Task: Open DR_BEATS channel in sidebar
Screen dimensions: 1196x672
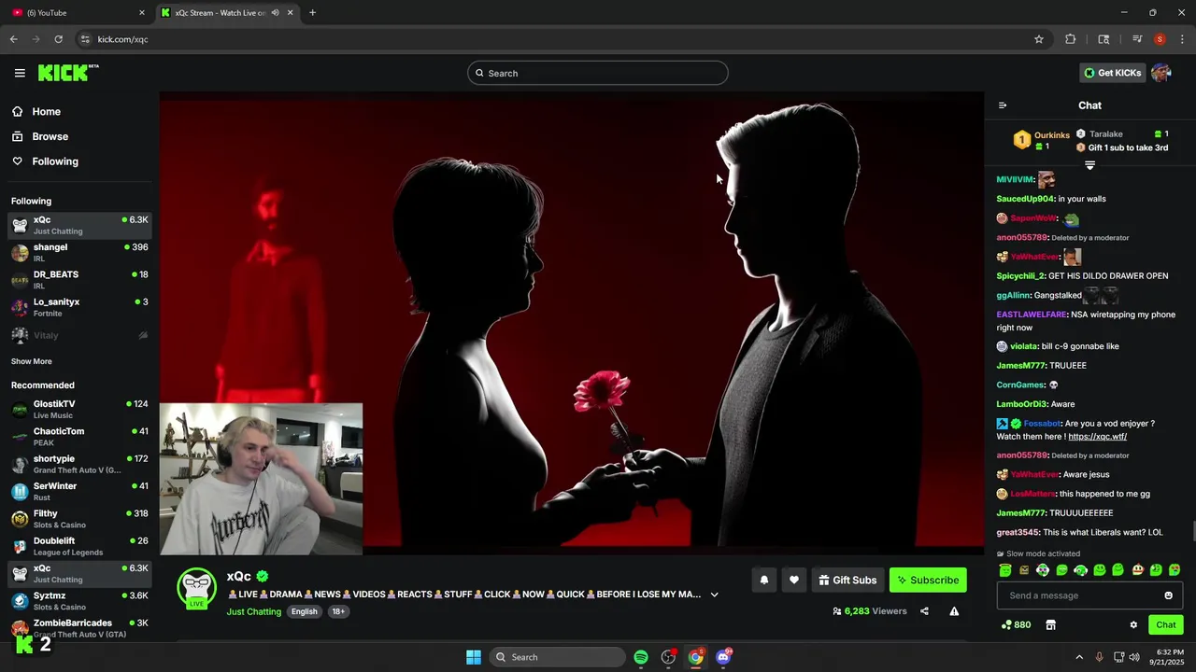Action: pyautogui.click(x=79, y=280)
